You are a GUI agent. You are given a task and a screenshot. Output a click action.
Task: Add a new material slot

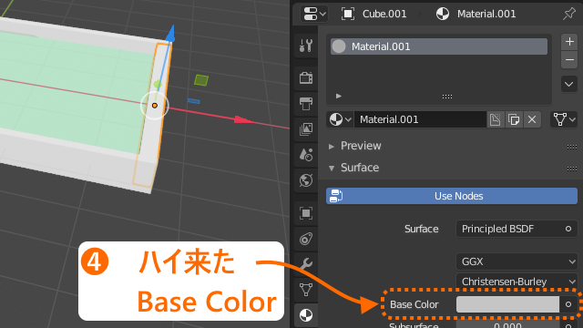[x=569, y=42]
